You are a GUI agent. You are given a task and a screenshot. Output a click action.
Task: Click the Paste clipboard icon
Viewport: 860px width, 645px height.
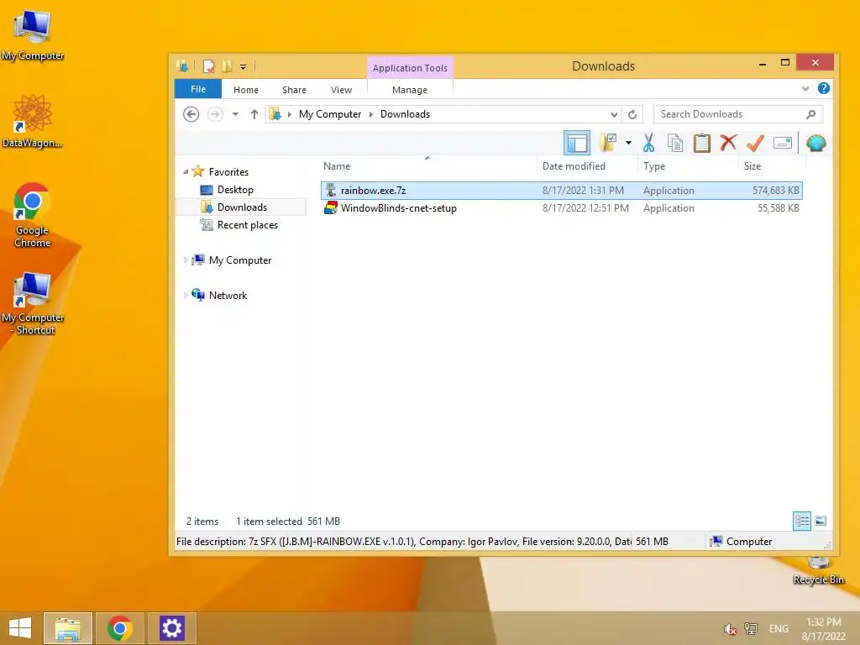coord(701,143)
